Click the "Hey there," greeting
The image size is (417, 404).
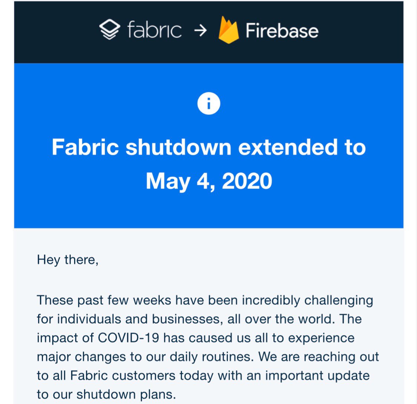pos(68,260)
